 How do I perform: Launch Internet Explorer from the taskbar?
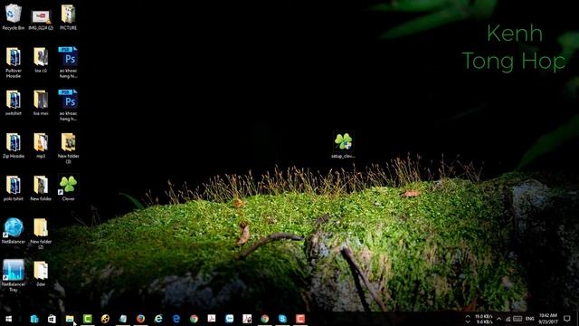pyautogui.click(x=158, y=319)
